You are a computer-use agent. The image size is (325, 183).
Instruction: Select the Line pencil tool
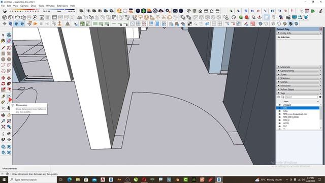(3, 48)
